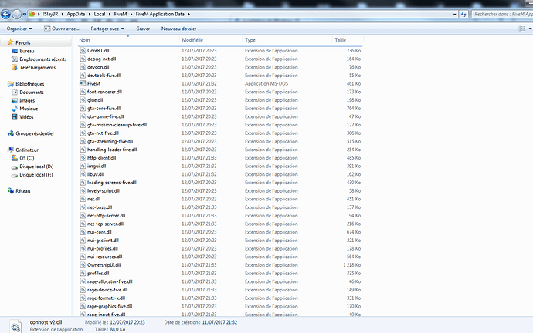Click the OwnershipUI.dll file icon
The height and width of the screenshot is (333, 533).
coord(83,265)
